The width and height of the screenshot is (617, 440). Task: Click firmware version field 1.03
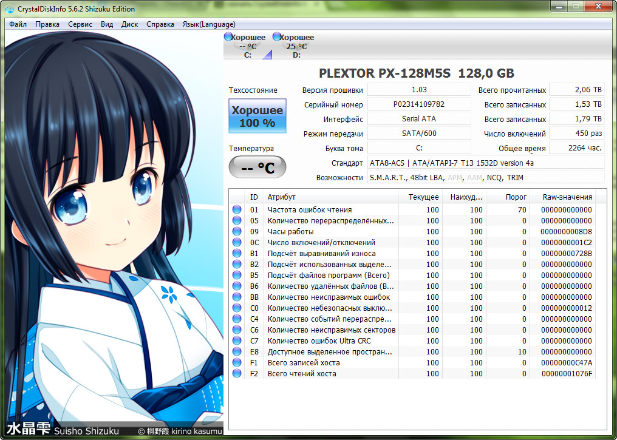pos(419,90)
